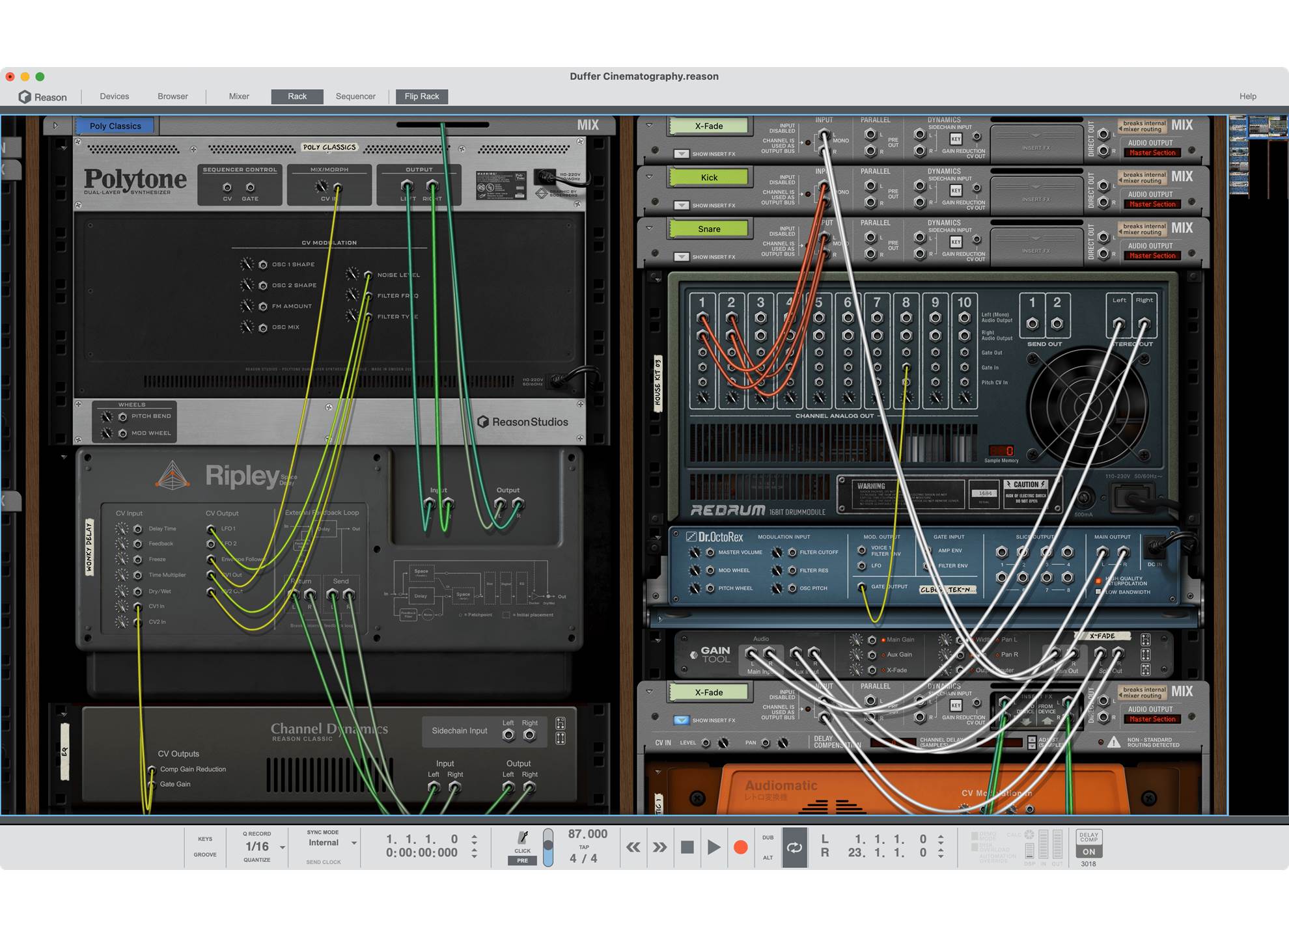Click the GROOVE button in the transport
This screenshot has height=937, width=1289.
click(205, 854)
